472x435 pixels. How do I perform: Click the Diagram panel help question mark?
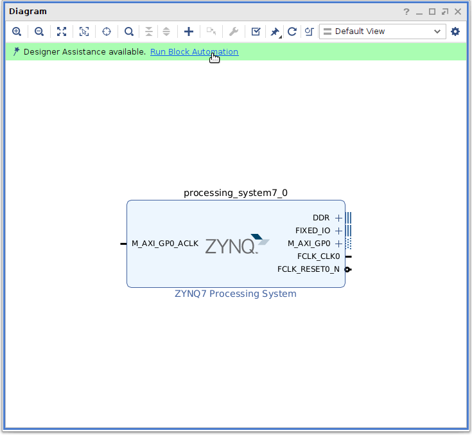click(406, 12)
